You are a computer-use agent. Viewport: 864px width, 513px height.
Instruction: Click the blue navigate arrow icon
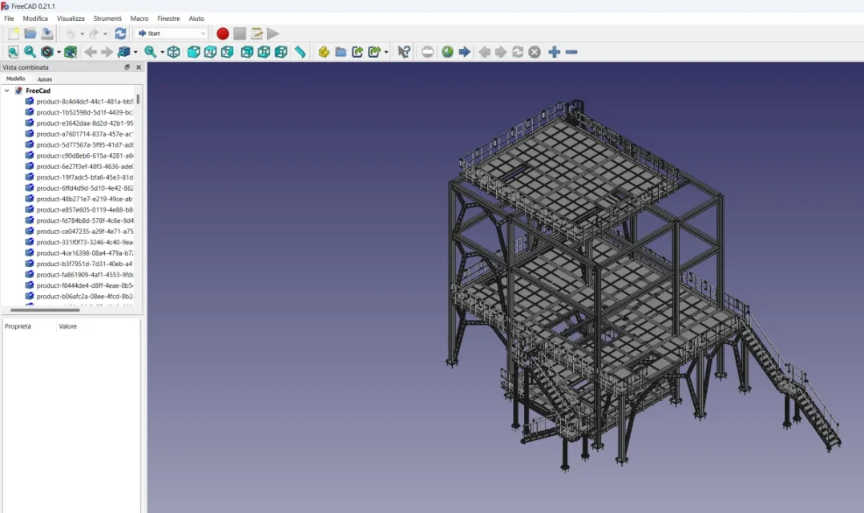pyautogui.click(x=465, y=52)
